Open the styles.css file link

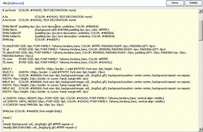point(16,3)
